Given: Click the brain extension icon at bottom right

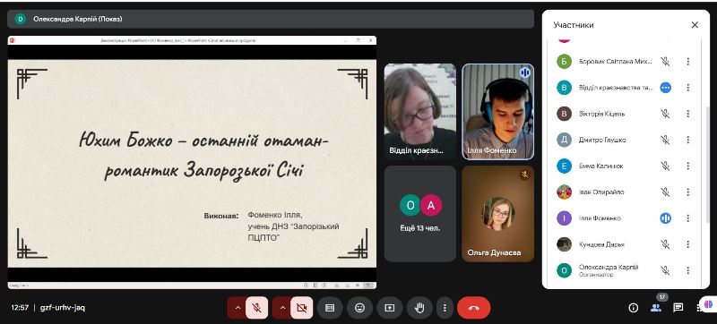Looking at the screenshot, I should click(x=708, y=304).
